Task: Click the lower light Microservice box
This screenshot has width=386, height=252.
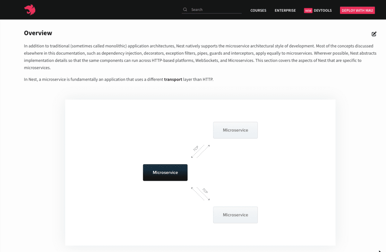Action: [235, 215]
